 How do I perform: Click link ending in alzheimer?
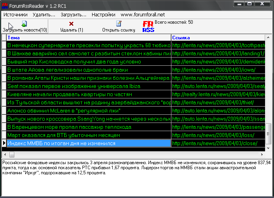[x=218, y=78]
